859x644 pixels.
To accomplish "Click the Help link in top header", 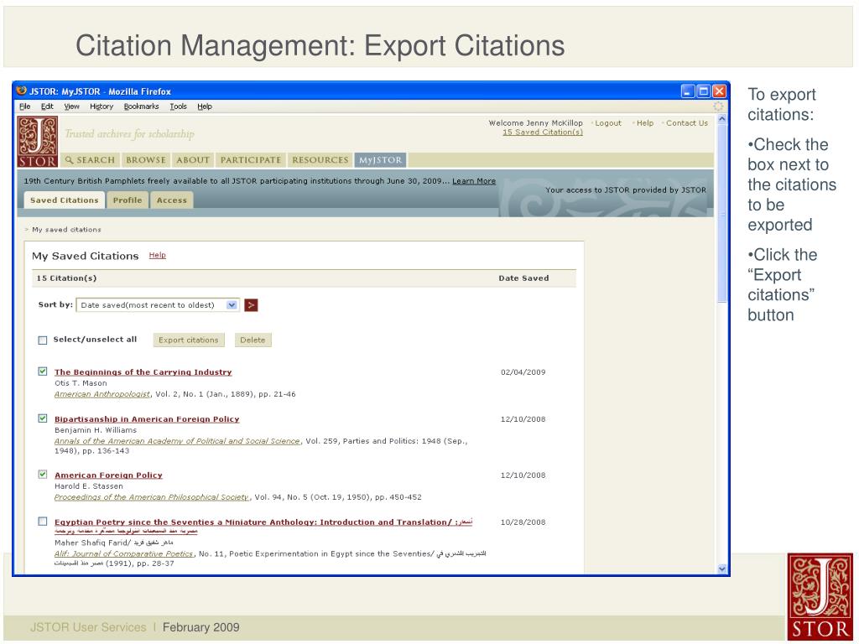I will pyautogui.click(x=645, y=123).
